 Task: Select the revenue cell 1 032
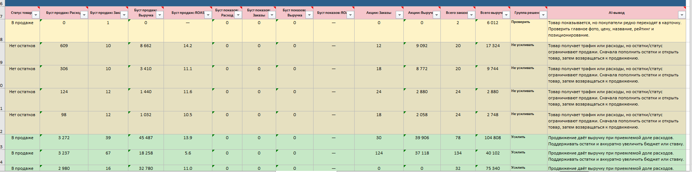coord(146,123)
